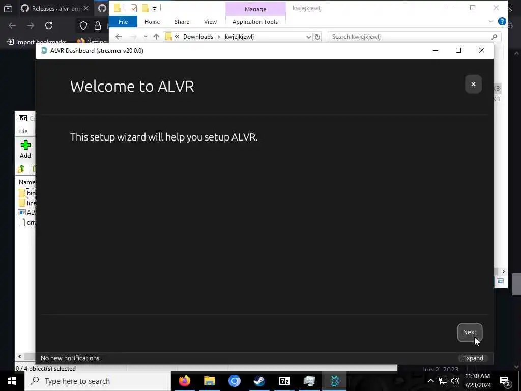Open the volume control in the system tray
This screenshot has height=391, width=521.
[x=455, y=381]
